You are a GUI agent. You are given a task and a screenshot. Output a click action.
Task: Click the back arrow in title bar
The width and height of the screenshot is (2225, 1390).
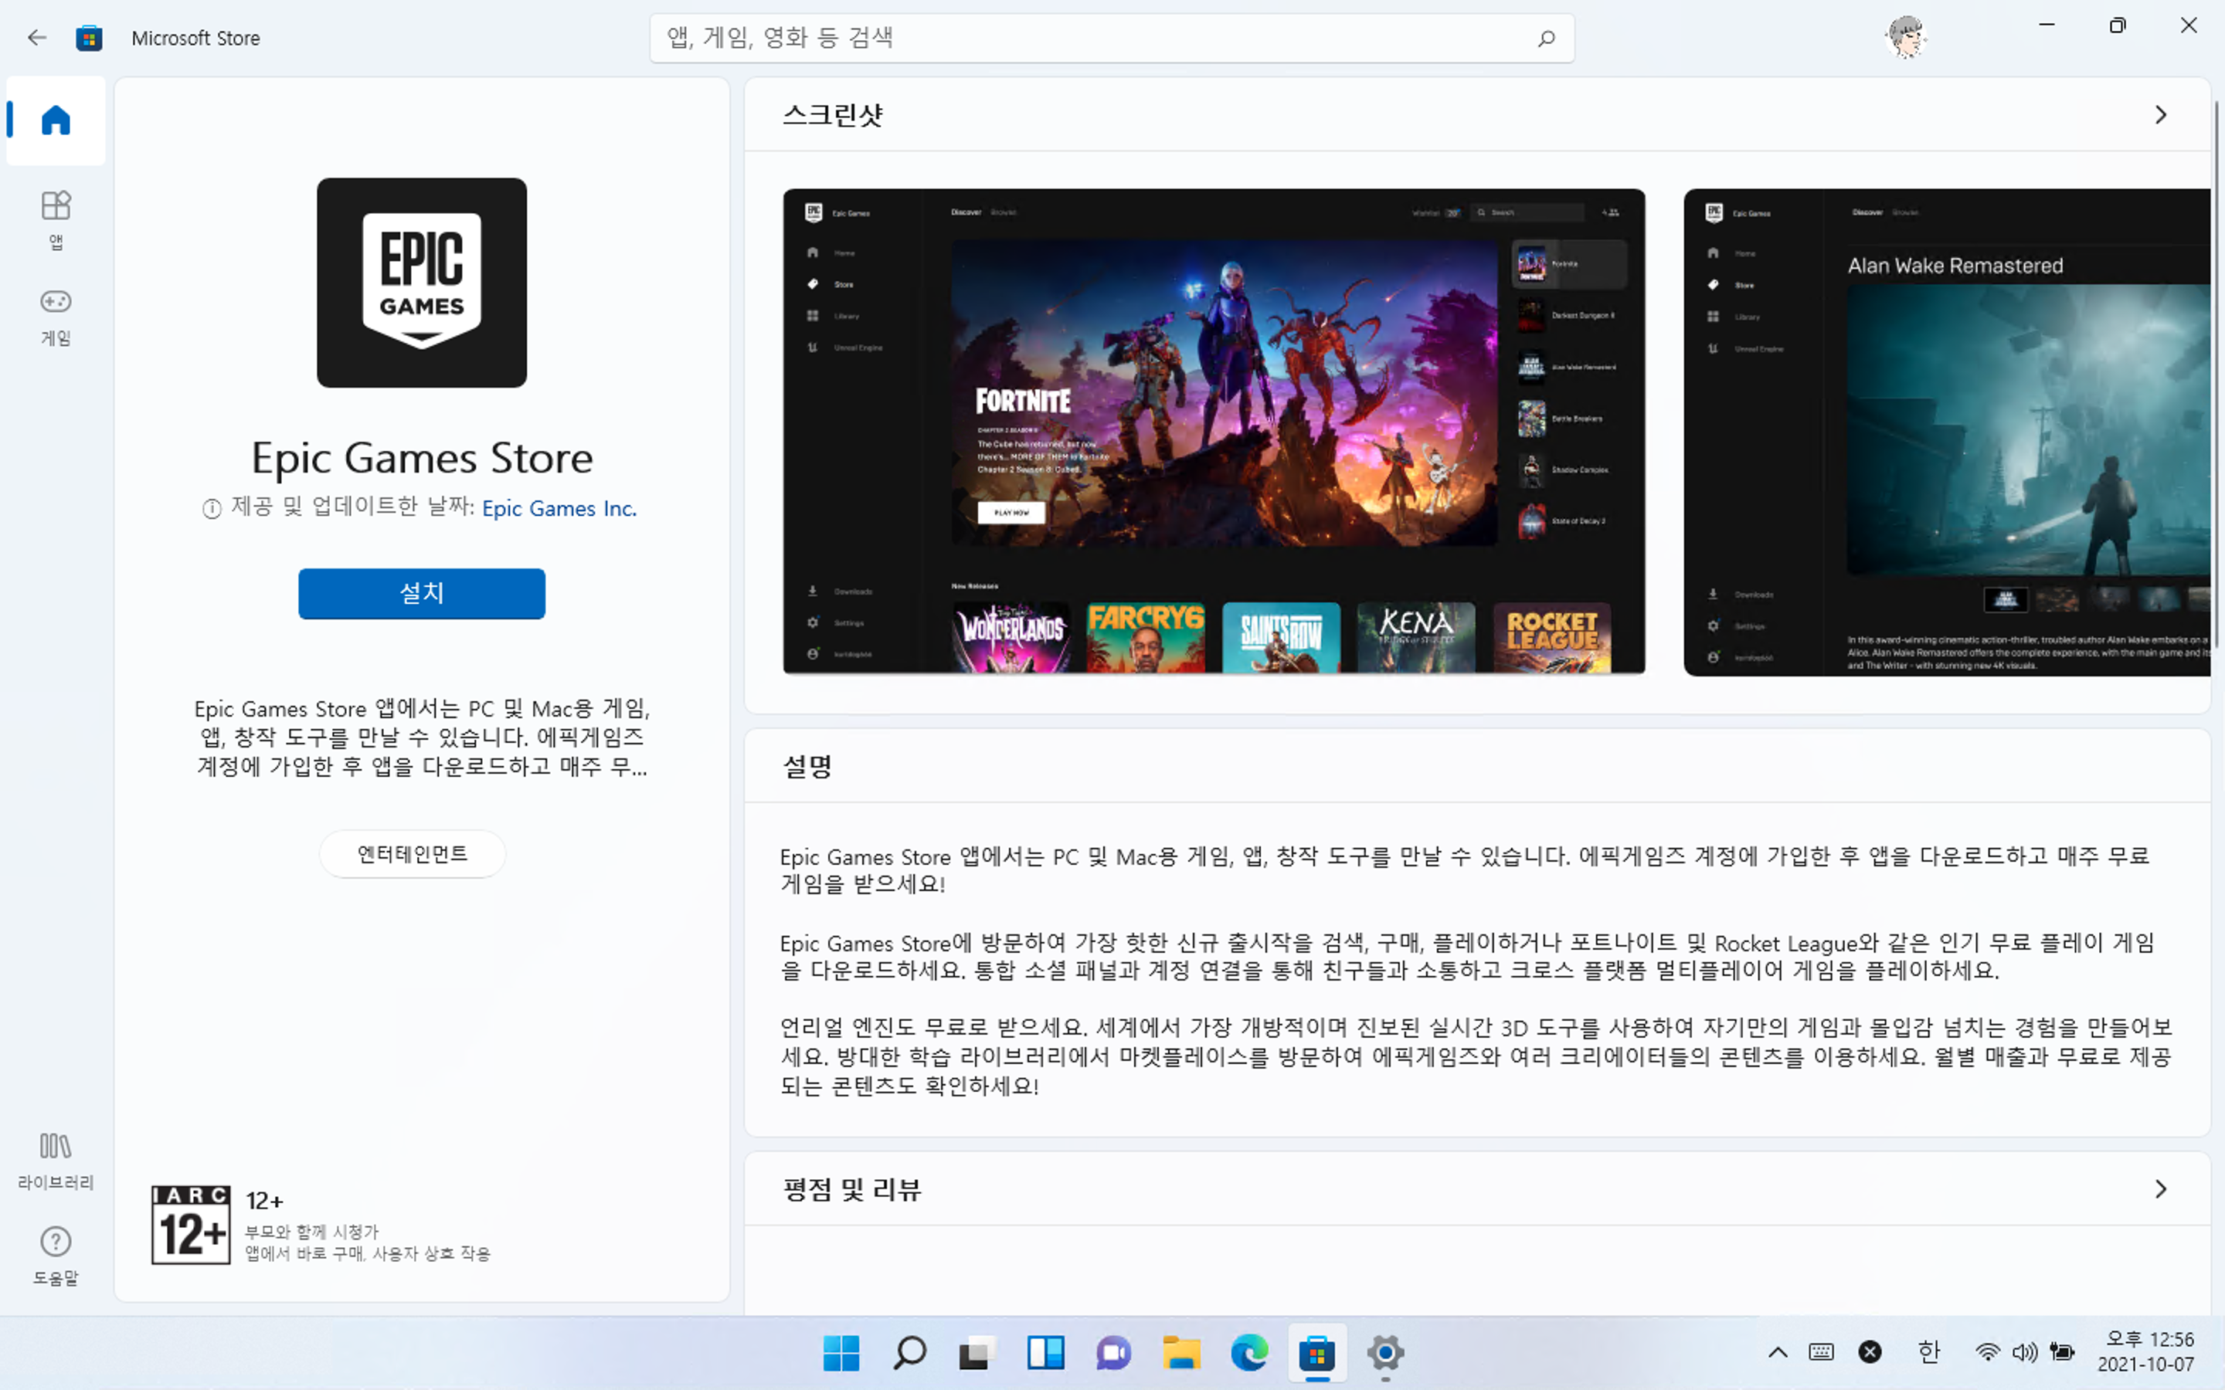tap(37, 38)
